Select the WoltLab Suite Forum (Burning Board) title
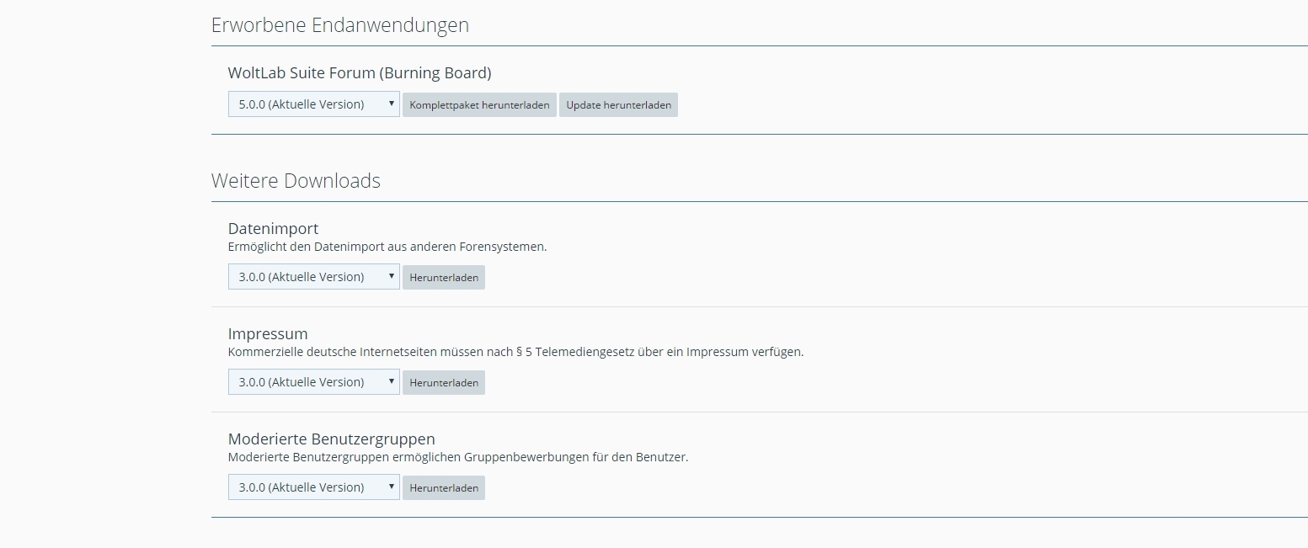Image resolution: width=1308 pixels, height=548 pixels. pyautogui.click(x=359, y=73)
